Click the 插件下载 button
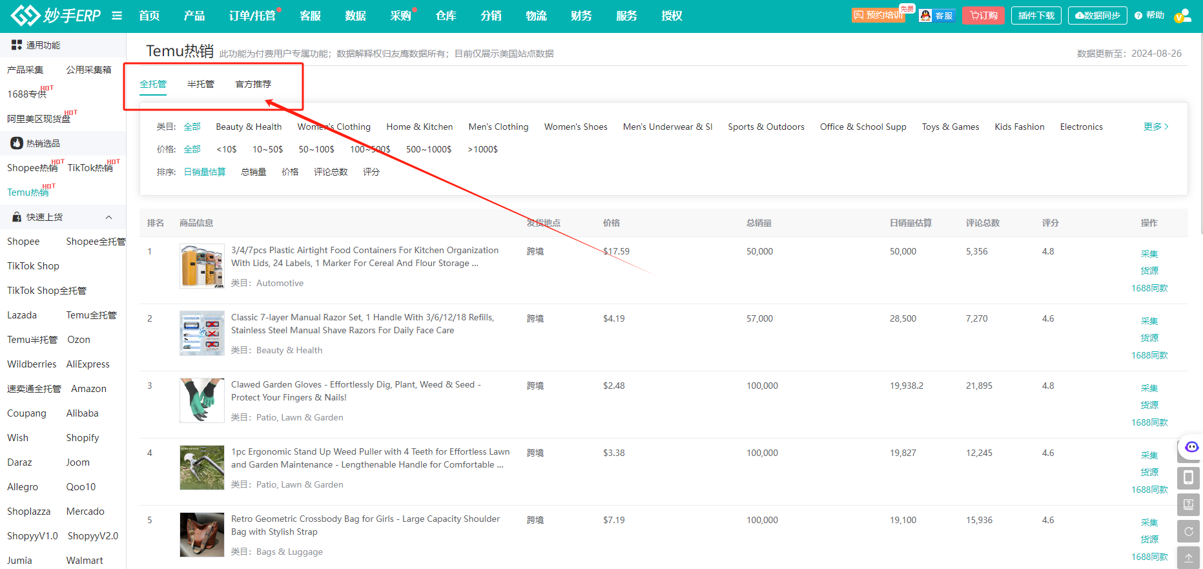The image size is (1203, 569). point(1036,16)
